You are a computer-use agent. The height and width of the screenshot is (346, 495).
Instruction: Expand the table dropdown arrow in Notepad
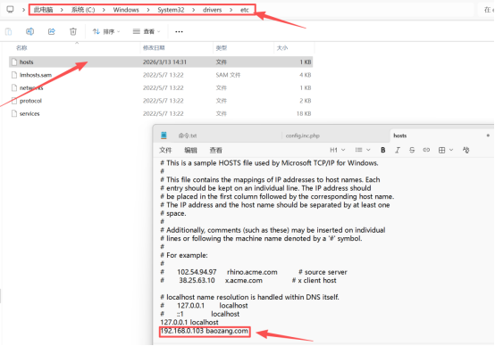[x=451, y=150]
